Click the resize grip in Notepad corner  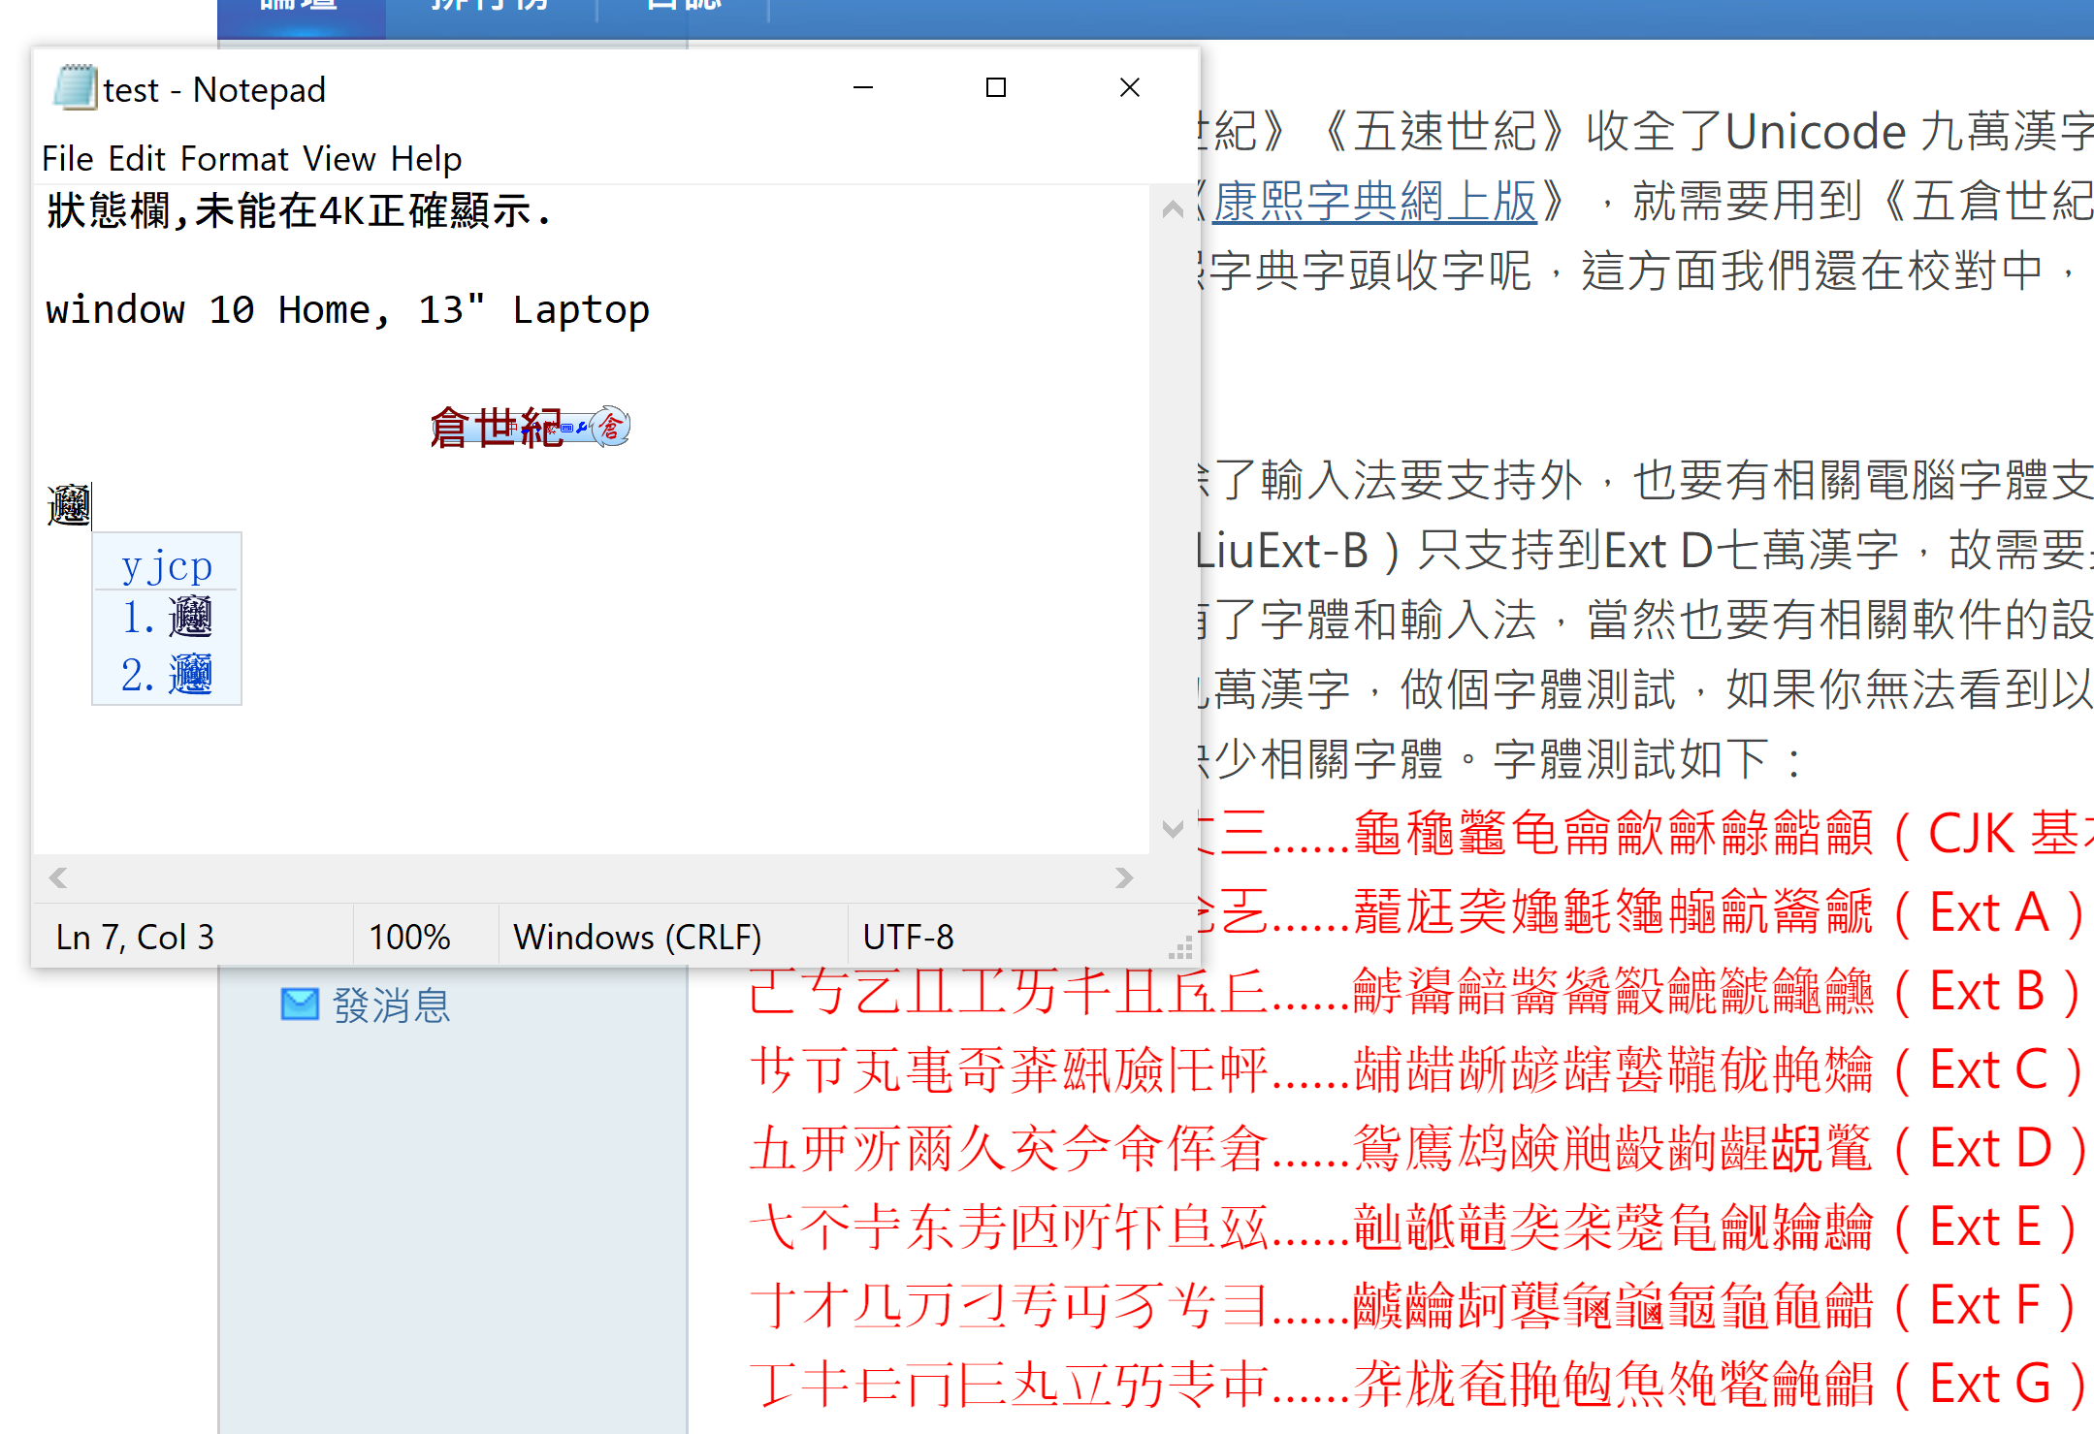tap(1181, 948)
